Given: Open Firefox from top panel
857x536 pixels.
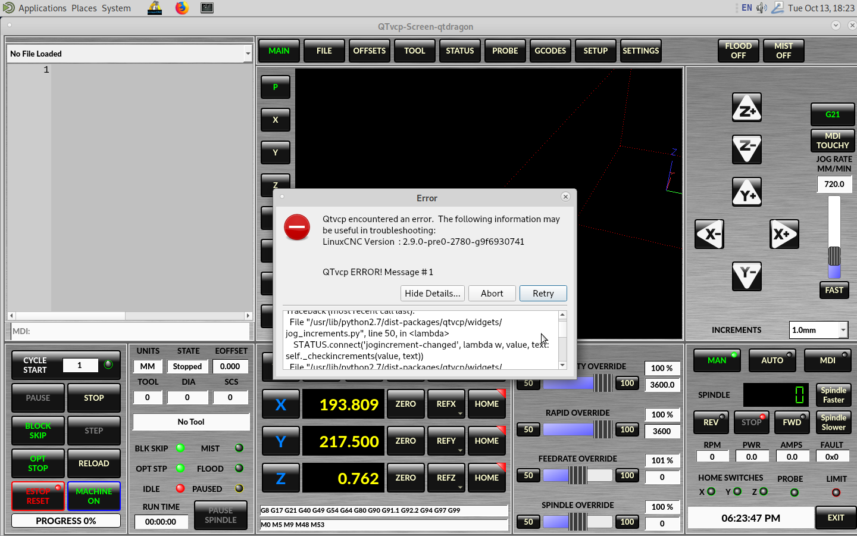Looking at the screenshot, I should click(x=182, y=8).
